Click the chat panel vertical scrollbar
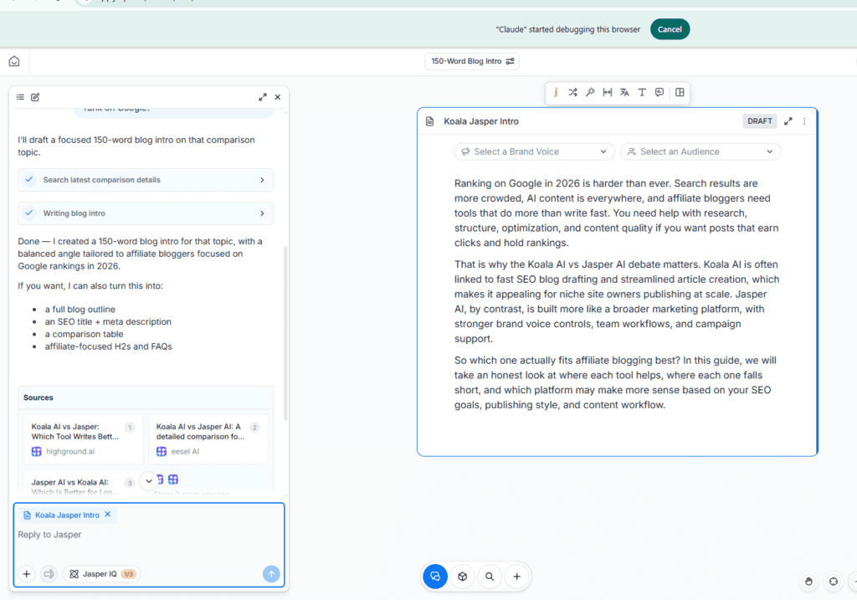The height and width of the screenshot is (600, 857). pos(285,333)
